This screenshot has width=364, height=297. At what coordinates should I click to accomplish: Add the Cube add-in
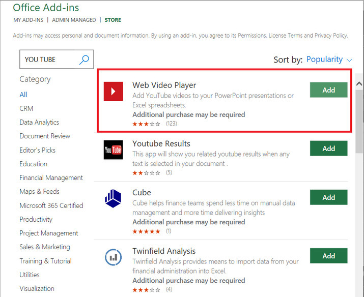(328, 197)
